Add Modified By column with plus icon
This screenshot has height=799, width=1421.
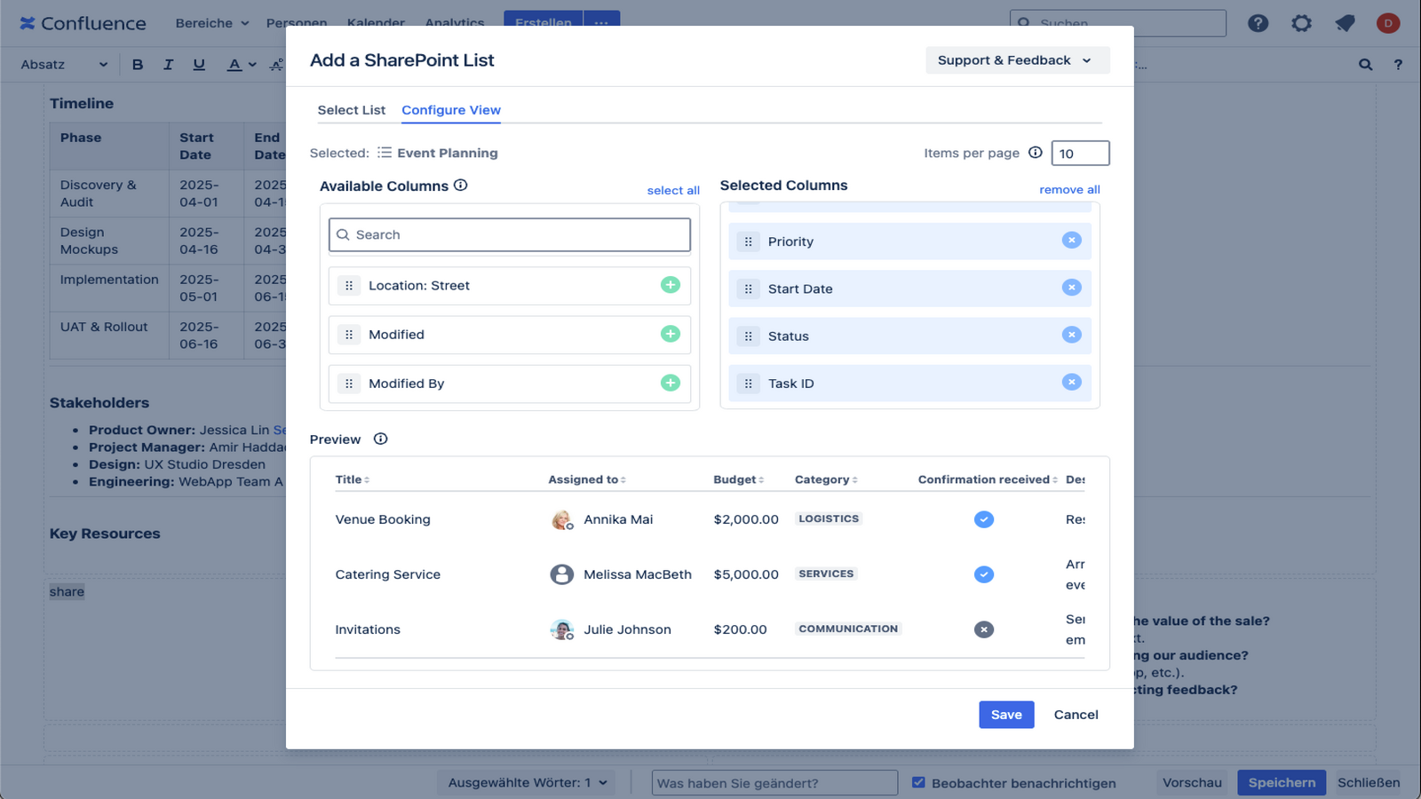click(x=671, y=383)
